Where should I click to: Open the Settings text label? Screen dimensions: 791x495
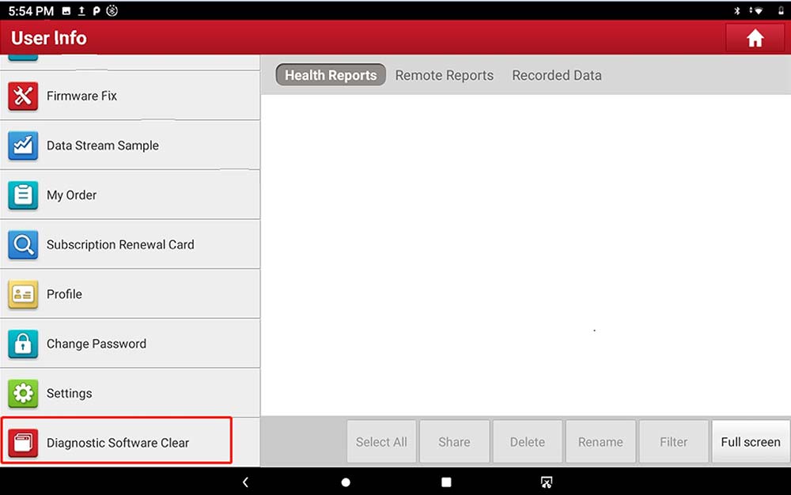pos(69,393)
